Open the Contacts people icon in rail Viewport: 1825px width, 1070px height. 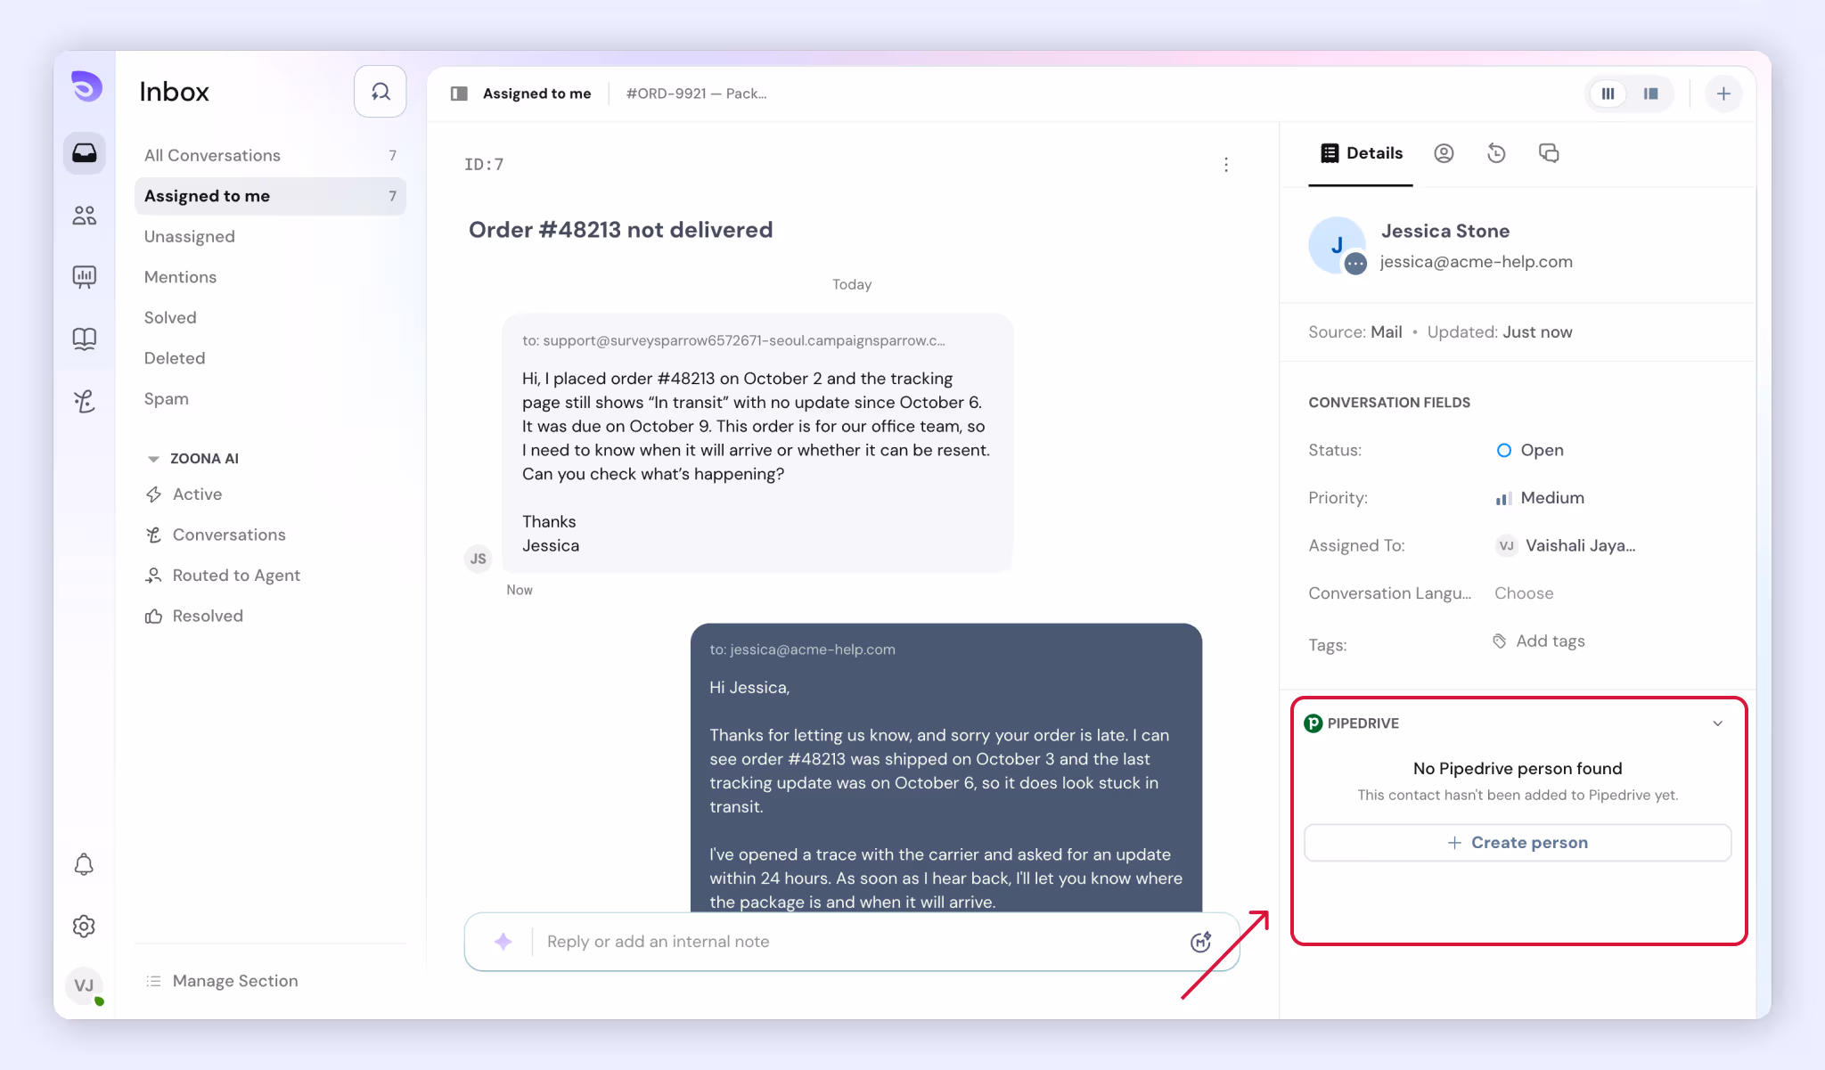(x=85, y=216)
